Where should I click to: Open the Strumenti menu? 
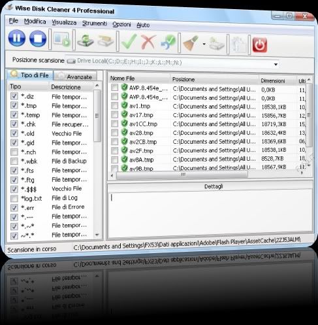click(95, 24)
